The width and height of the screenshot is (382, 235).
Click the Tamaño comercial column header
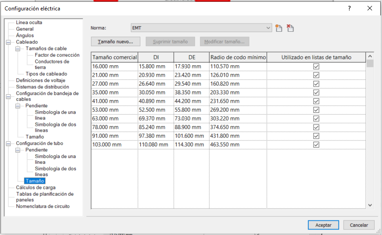[x=115, y=58]
